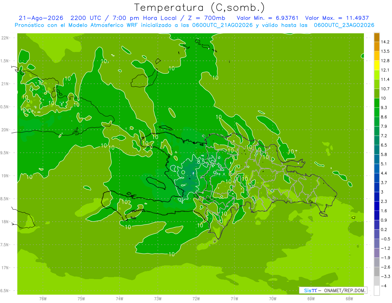Click the 73W longitude axis label
This screenshot has width=392, height=303.
tap(158, 298)
